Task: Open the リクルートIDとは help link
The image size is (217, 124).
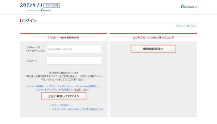Action: click(184, 26)
